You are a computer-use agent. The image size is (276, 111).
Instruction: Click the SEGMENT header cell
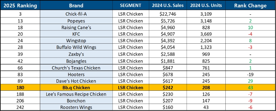click(x=130, y=6)
